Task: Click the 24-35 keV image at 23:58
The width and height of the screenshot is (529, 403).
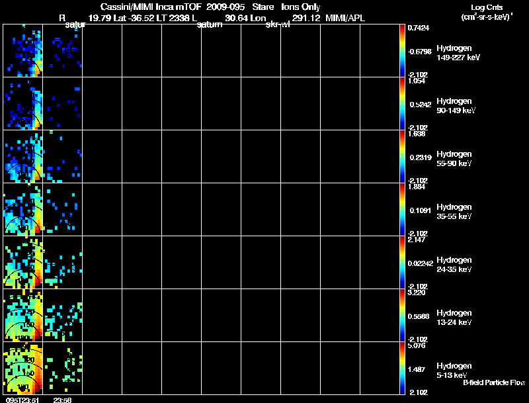Action: coord(62,263)
